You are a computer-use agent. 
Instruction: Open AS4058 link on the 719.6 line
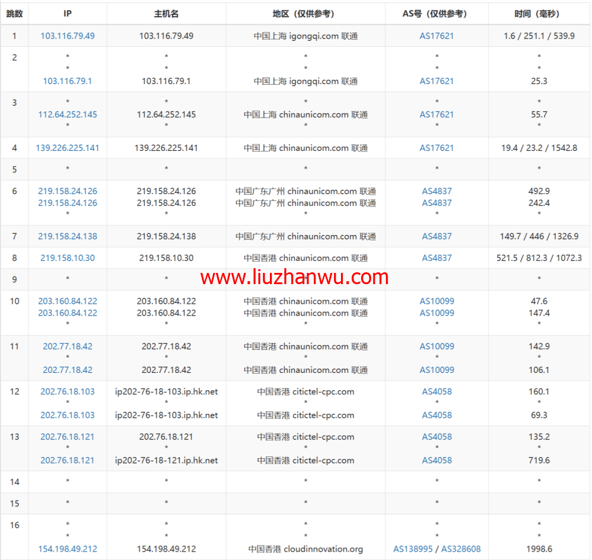[x=437, y=461]
